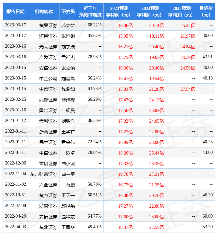Screen dimensions: 215x235
Task: Click the 21.35亿 2024 forecast
Action: click(x=157, y=185)
